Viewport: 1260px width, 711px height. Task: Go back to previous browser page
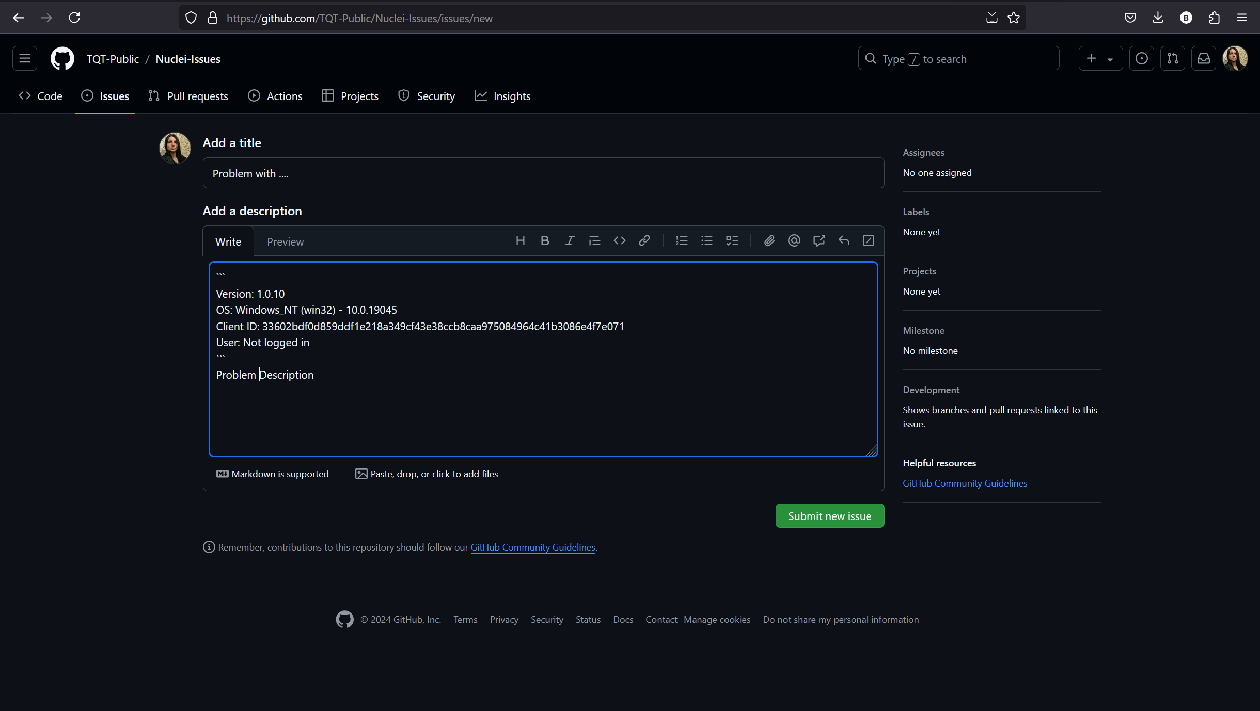tap(19, 18)
